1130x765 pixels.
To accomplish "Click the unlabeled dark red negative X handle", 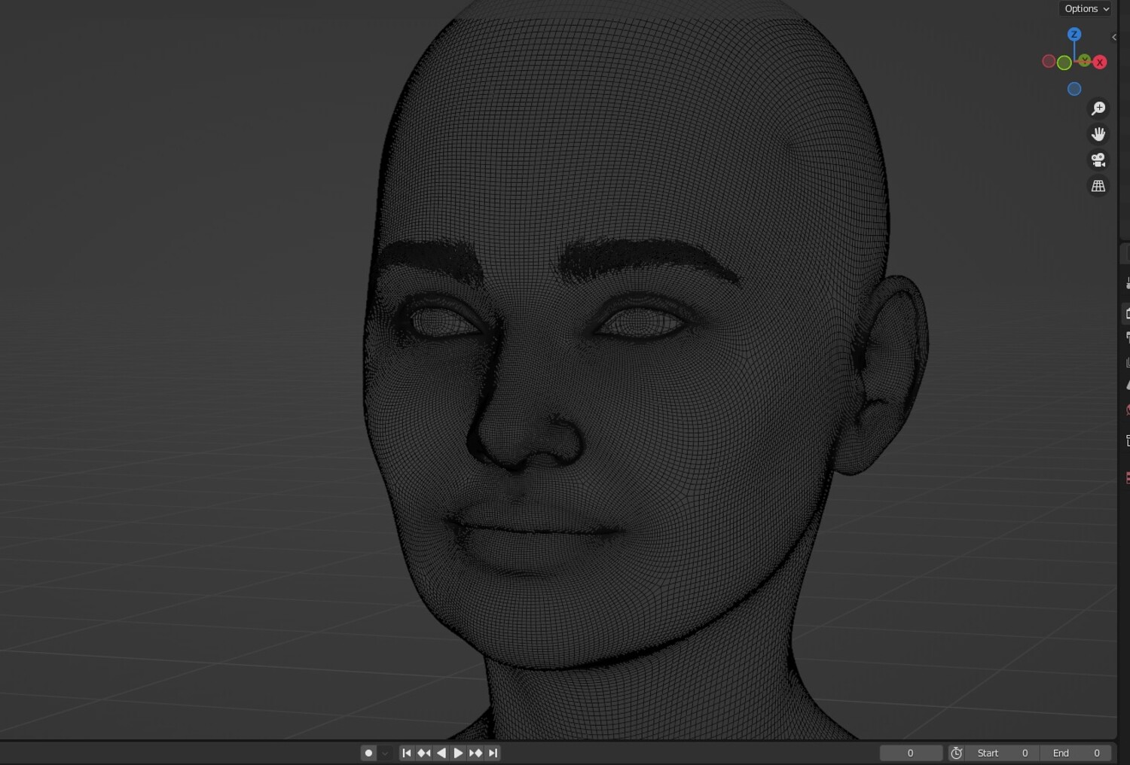I will [1049, 62].
